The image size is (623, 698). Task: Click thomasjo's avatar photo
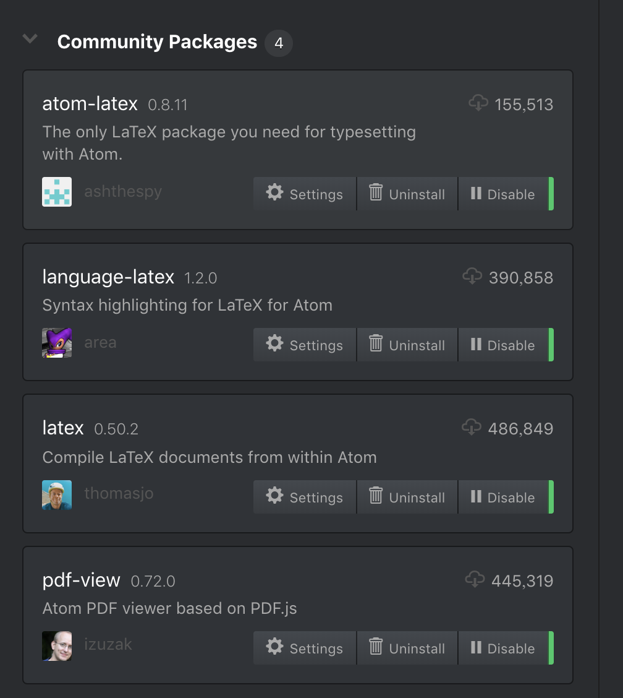[x=57, y=495]
